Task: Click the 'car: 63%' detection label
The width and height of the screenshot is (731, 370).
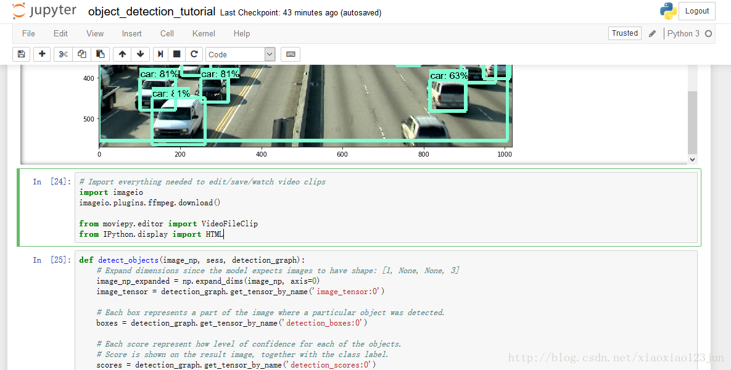Action: coord(448,75)
